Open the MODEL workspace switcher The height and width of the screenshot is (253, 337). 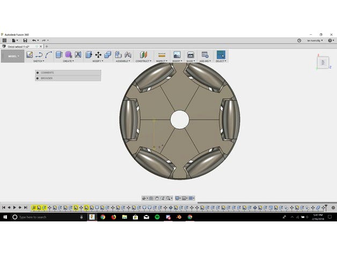[x=13, y=56]
